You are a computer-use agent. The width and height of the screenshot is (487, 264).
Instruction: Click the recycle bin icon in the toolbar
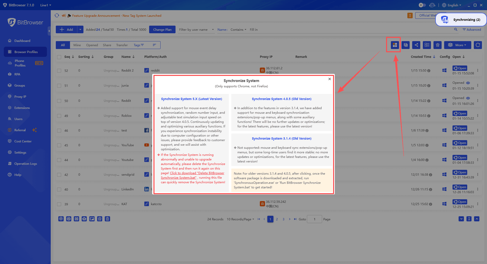[437, 45]
